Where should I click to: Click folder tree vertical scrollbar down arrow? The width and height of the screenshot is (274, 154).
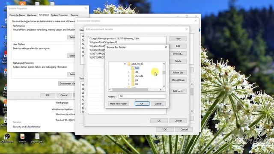164,86
